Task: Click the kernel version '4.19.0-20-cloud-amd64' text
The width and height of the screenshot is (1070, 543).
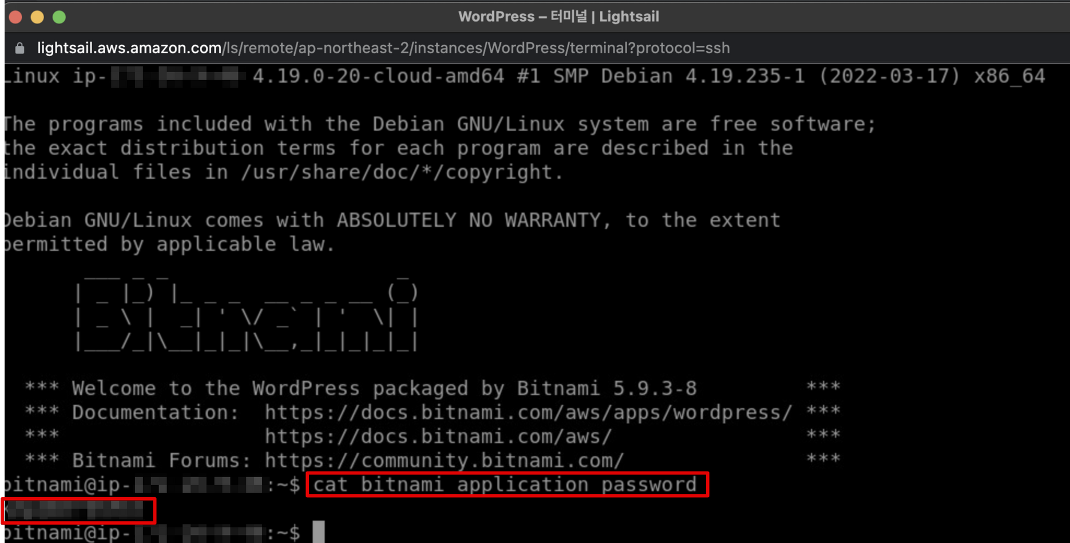Action: click(x=378, y=76)
